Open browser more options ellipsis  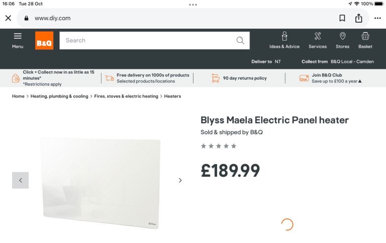point(377,18)
